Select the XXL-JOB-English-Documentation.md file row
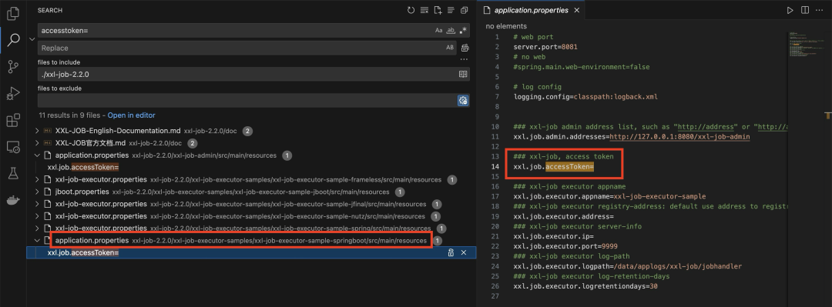 (251, 131)
